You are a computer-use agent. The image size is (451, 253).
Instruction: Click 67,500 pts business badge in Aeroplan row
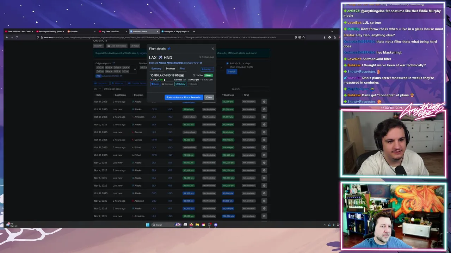click(228, 201)
